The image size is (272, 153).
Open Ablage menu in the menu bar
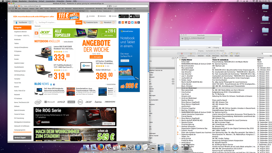click(x=14, y=1)
